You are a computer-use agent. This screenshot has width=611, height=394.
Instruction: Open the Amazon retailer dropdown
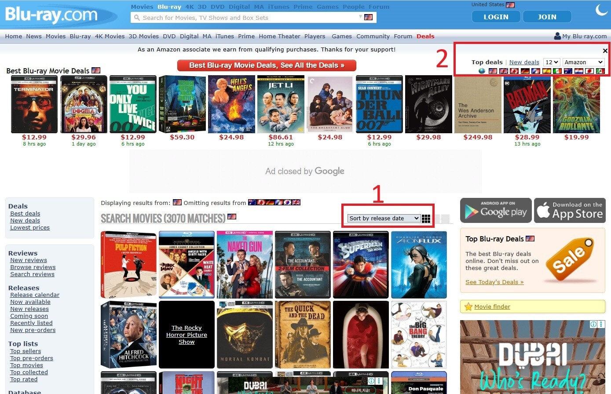pyautogui.click(x=583, y=62)
